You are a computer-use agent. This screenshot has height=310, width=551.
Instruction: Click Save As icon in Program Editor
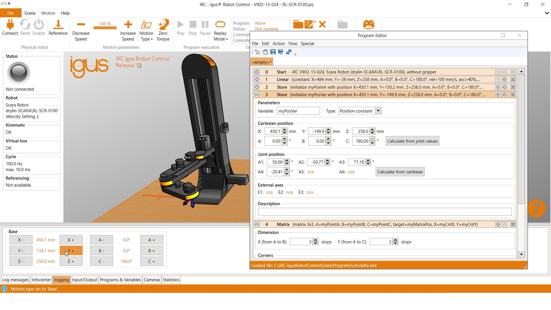(x=281, y=52)
